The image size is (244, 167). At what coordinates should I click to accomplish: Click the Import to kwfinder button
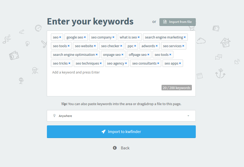tap(121, 132)
